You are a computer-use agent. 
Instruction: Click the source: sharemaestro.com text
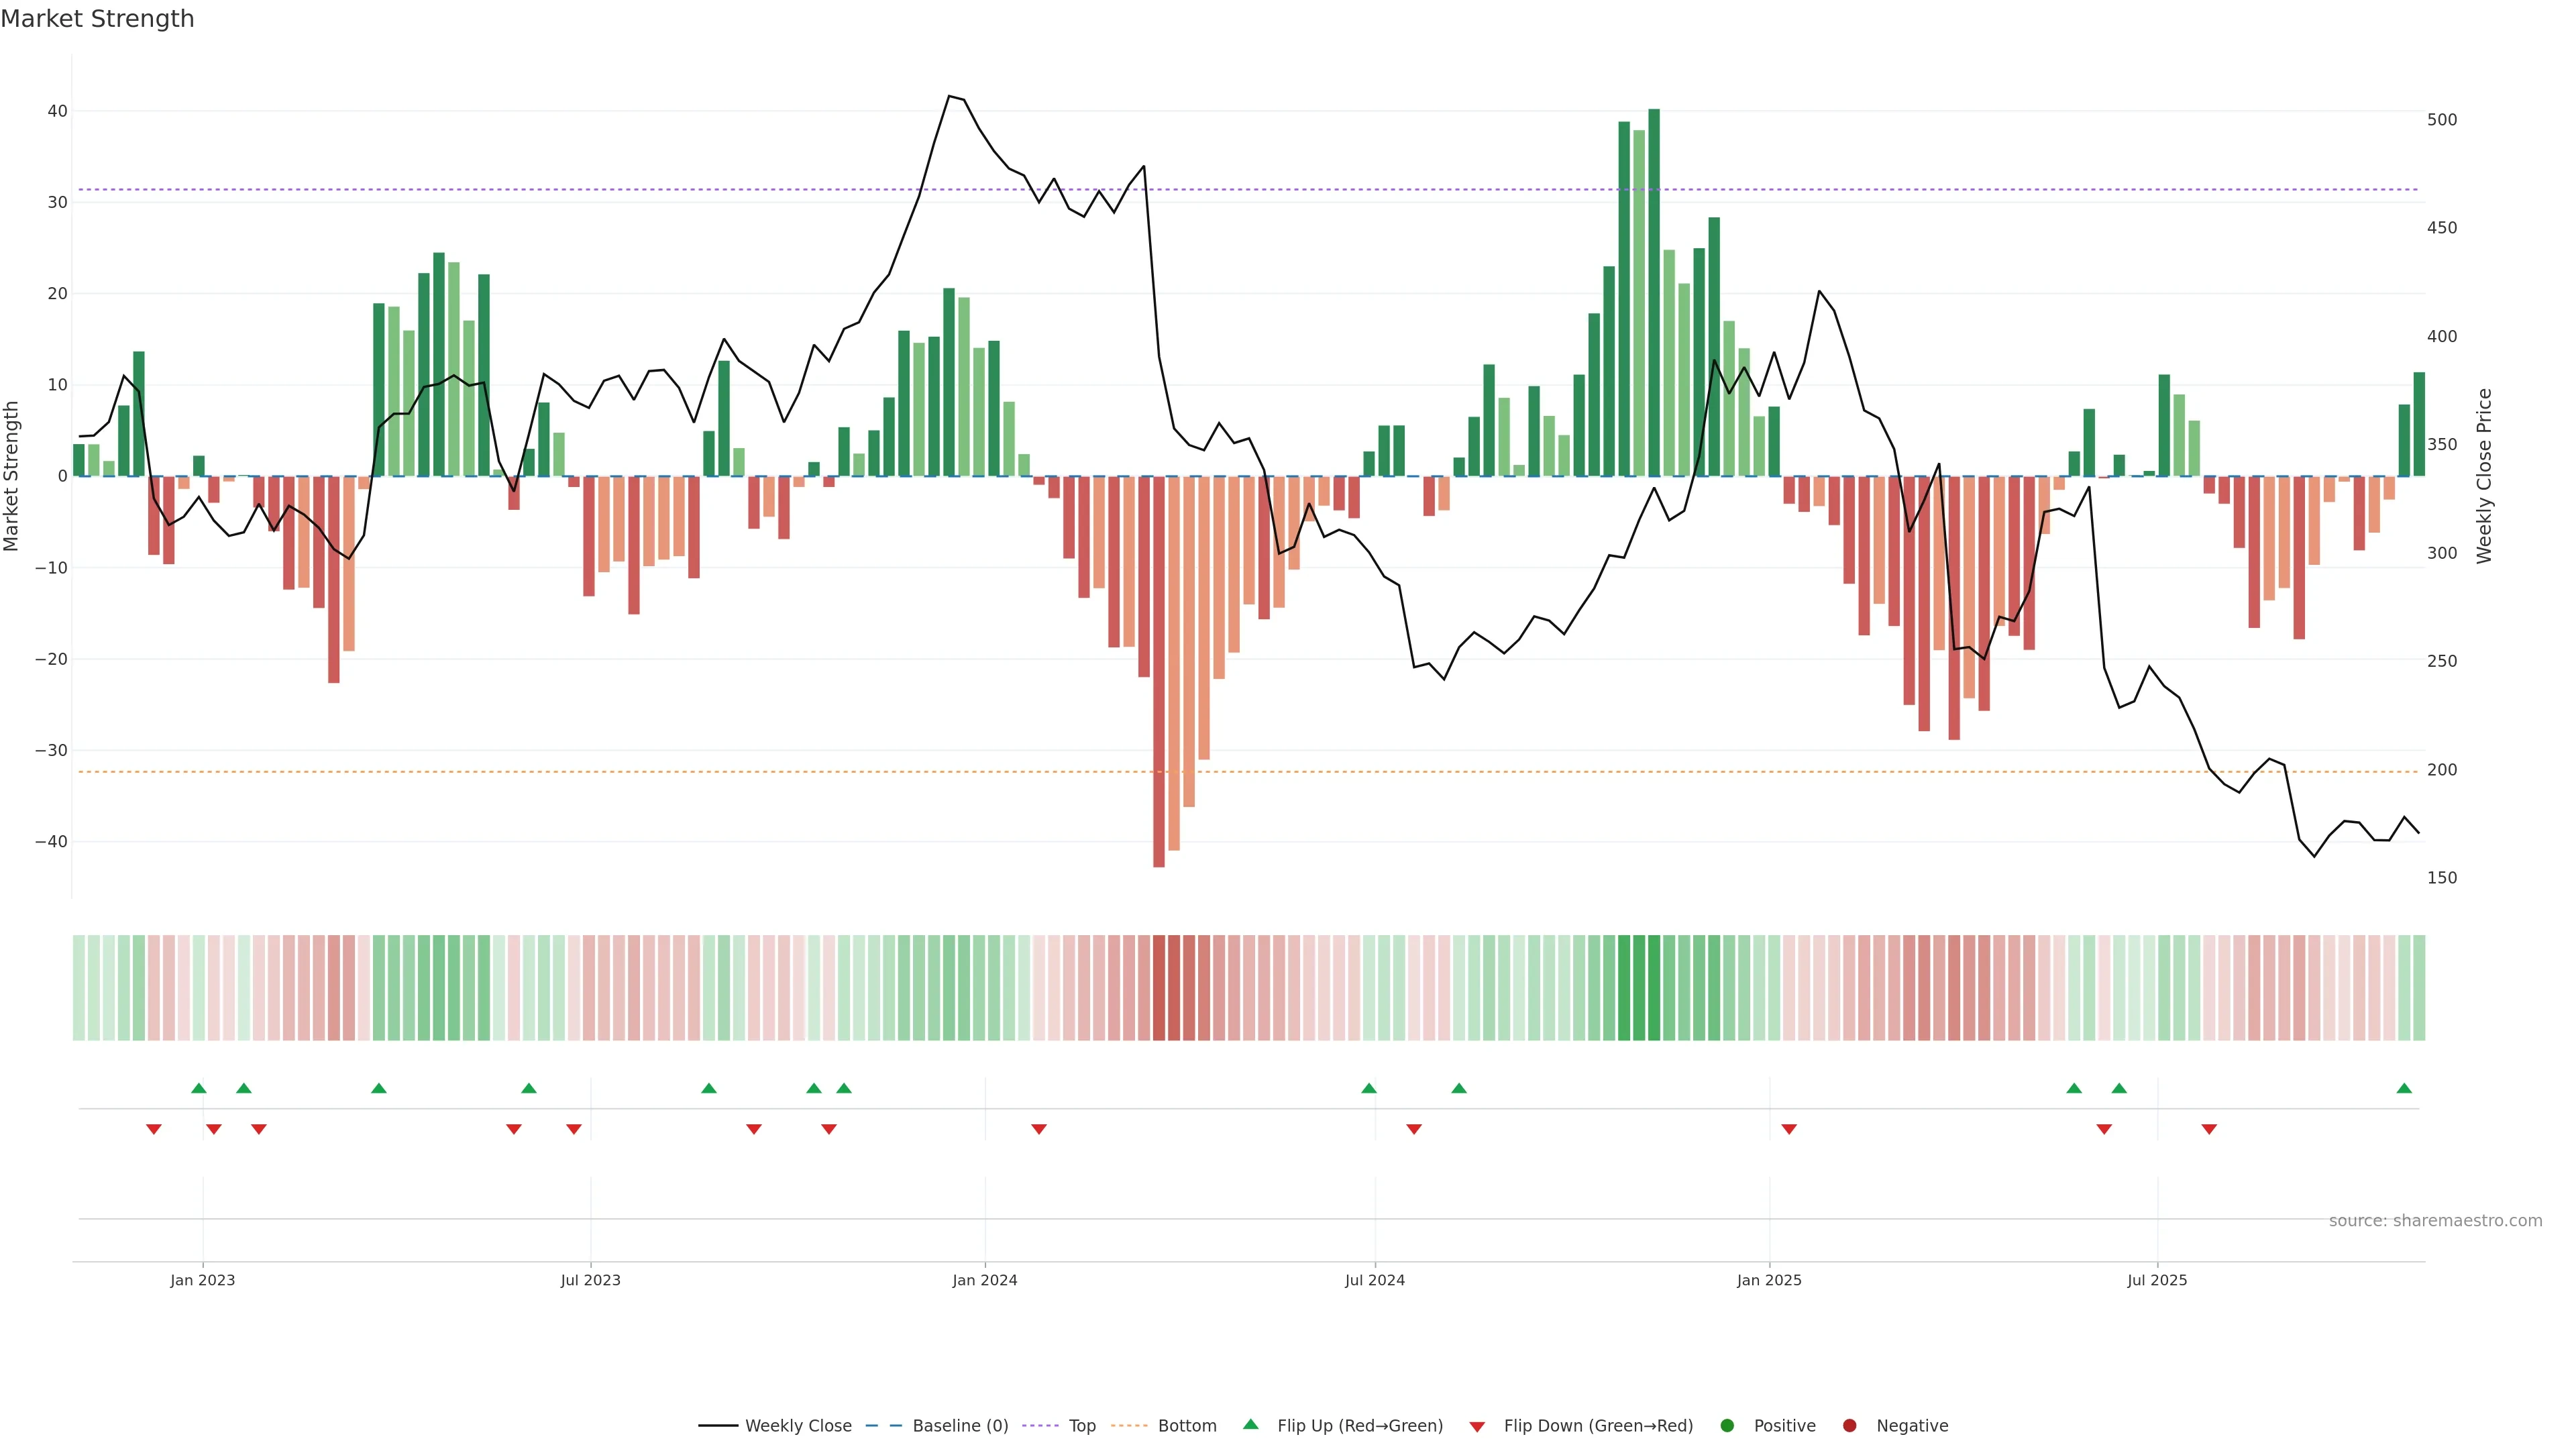click(x=2435, y=1221)
